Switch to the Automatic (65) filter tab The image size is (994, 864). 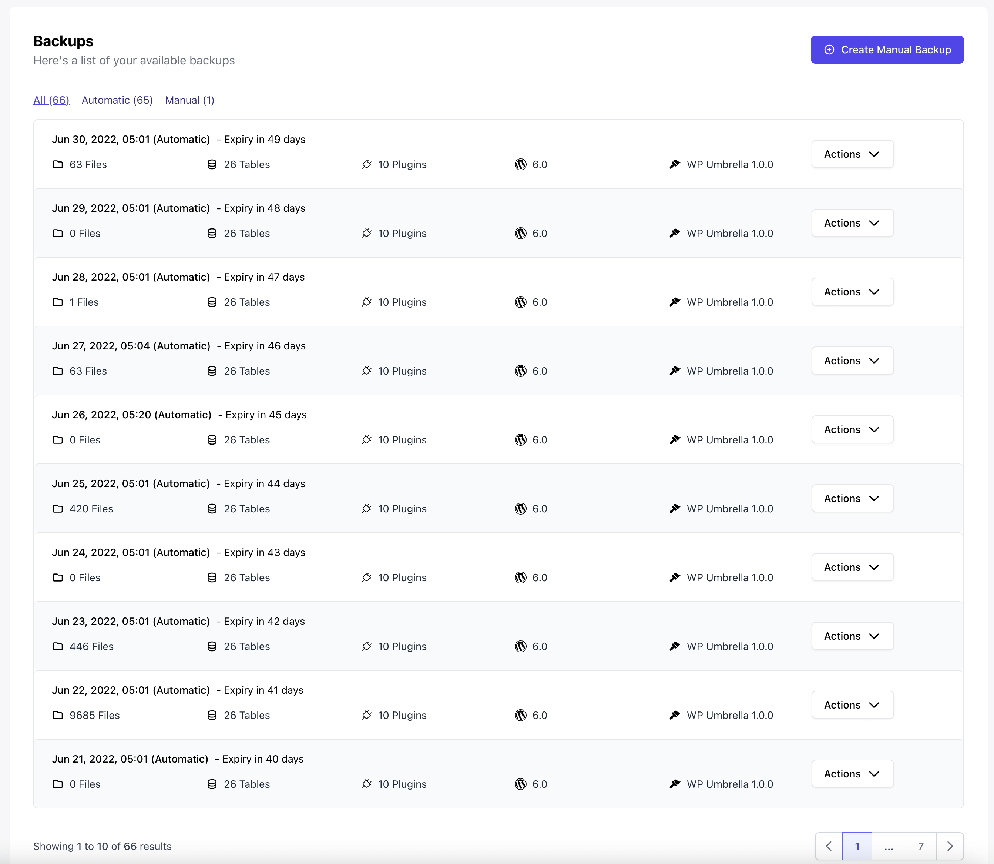coord(117,100)
